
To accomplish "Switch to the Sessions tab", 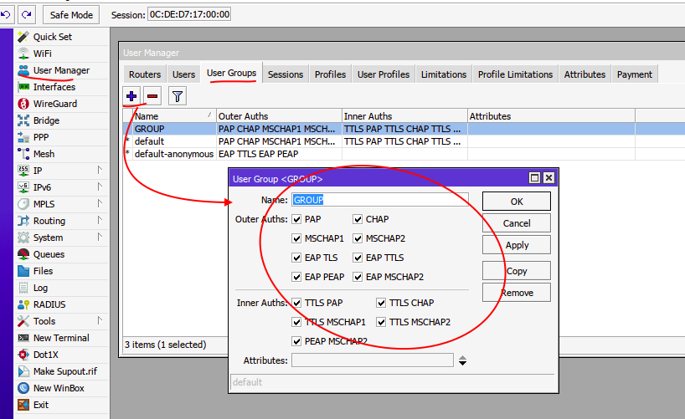I will coord(286,74).
